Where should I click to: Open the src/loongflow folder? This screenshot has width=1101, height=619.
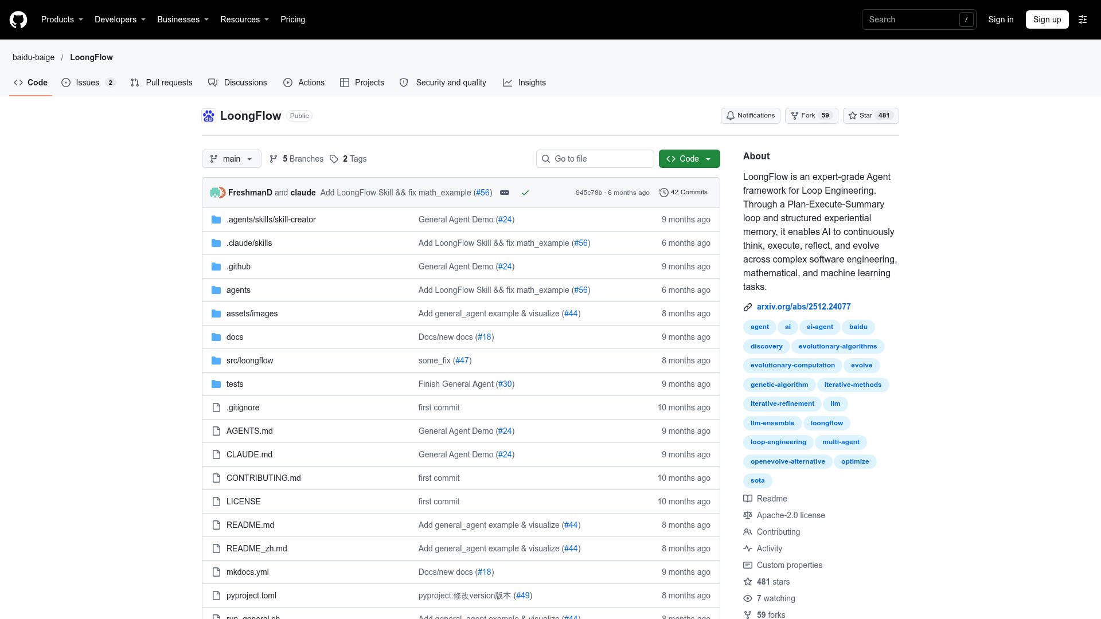click(x=249, y=361)
